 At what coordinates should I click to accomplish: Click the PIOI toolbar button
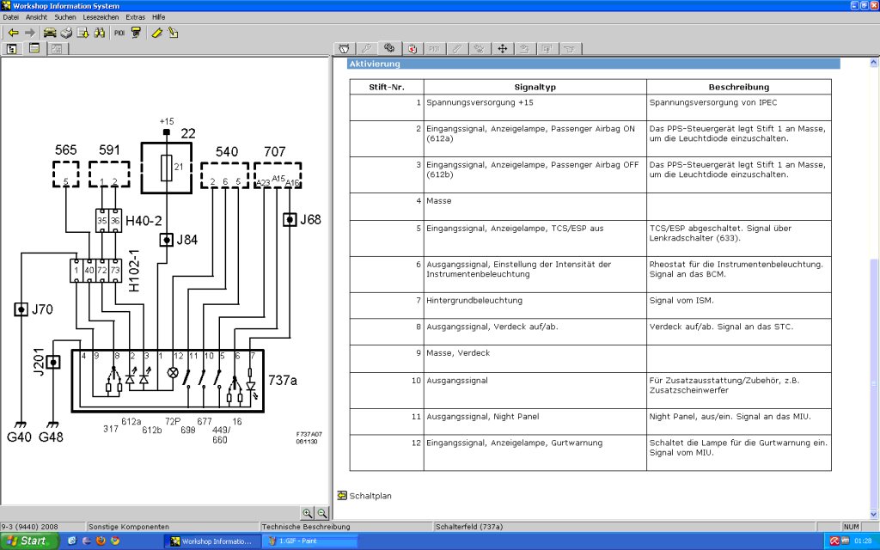pyautogui.click(x=119, y=34)
